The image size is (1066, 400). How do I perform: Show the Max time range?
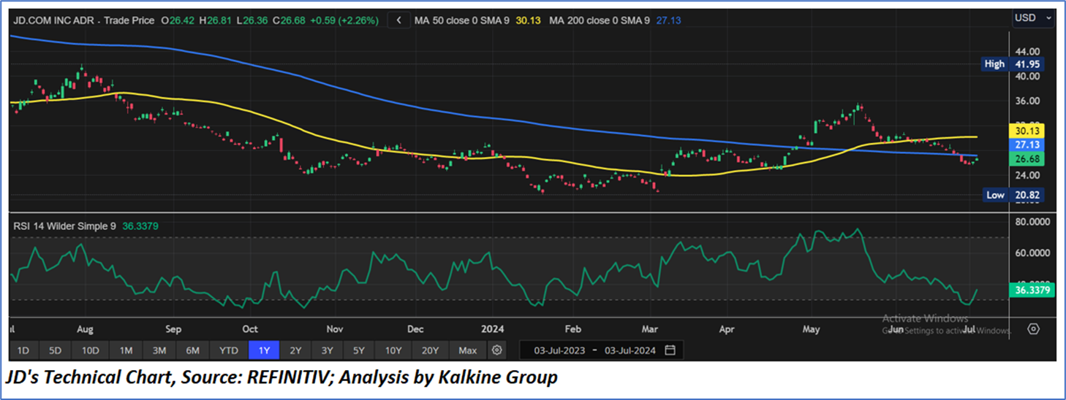pyautogui.click(x=468, y=350)
